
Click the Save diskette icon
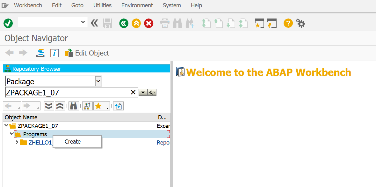click(x=108, y=23)
